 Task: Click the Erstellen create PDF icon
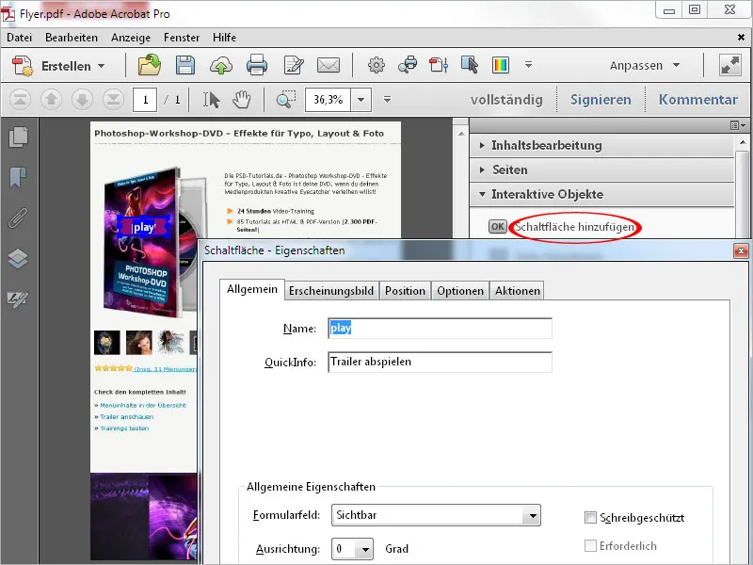tap(22, 65)
